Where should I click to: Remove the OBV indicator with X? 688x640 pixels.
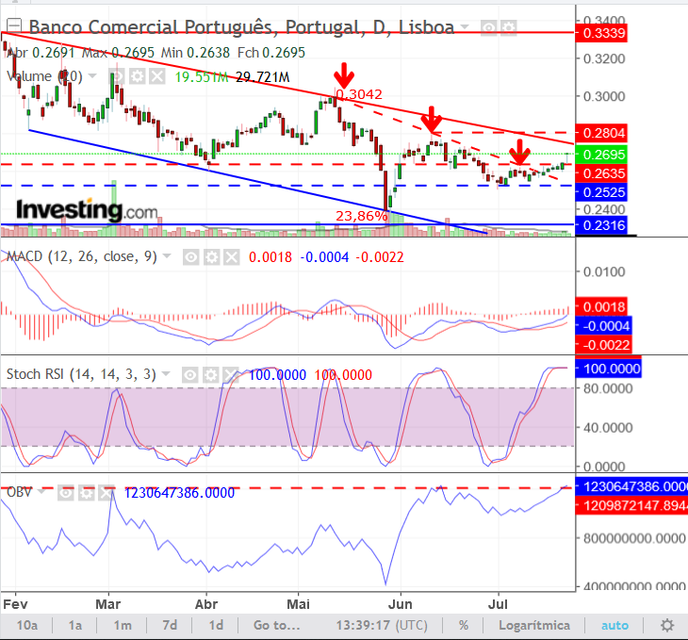click(x=106, y=493)
